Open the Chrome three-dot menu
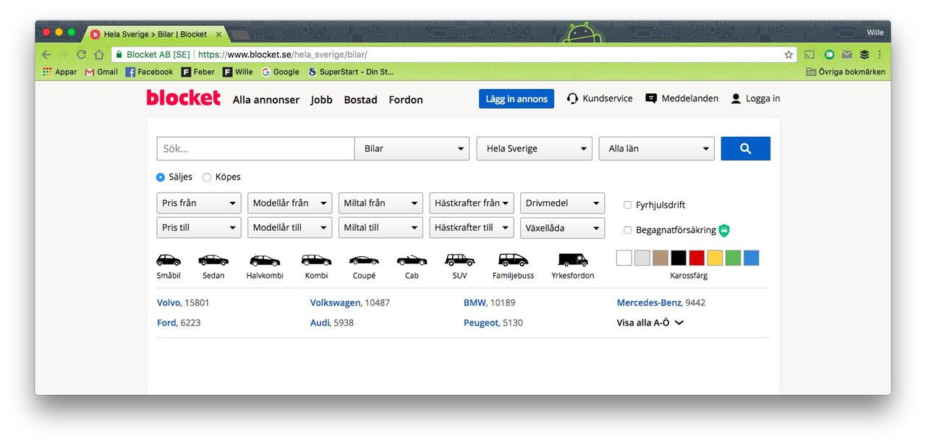This screenshot has height=445, width=926. (880, 54)
